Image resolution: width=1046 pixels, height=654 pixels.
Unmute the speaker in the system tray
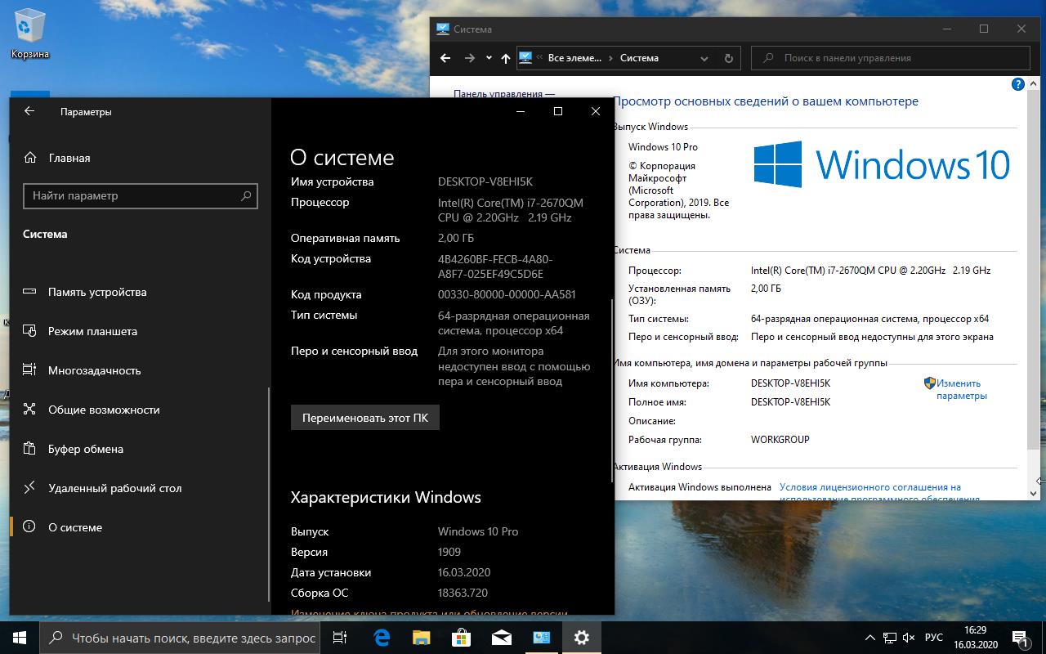point(909,637)
